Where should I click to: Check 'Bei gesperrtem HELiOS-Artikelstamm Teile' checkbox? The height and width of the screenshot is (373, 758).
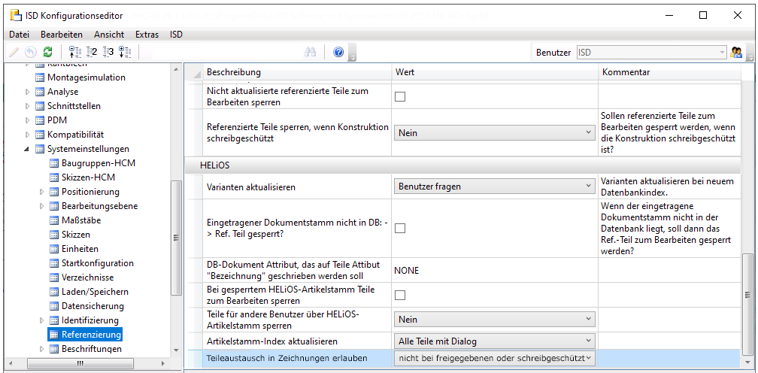[x=400, y=295]
